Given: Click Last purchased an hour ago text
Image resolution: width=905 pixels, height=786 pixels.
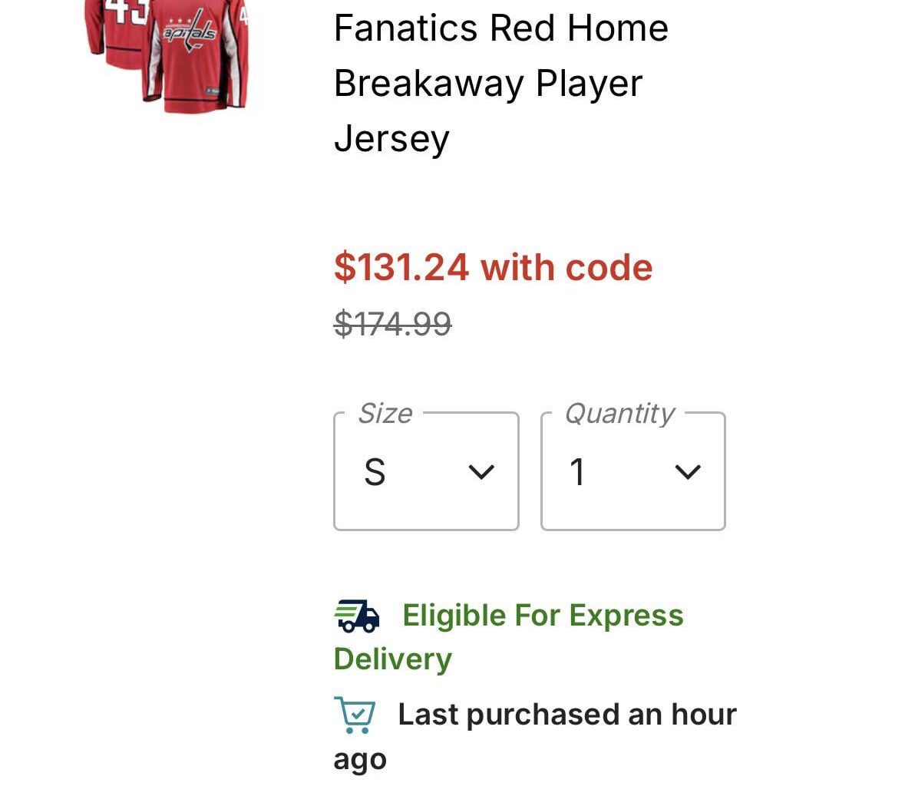Looking at the screenshot, I should point(566,714).
